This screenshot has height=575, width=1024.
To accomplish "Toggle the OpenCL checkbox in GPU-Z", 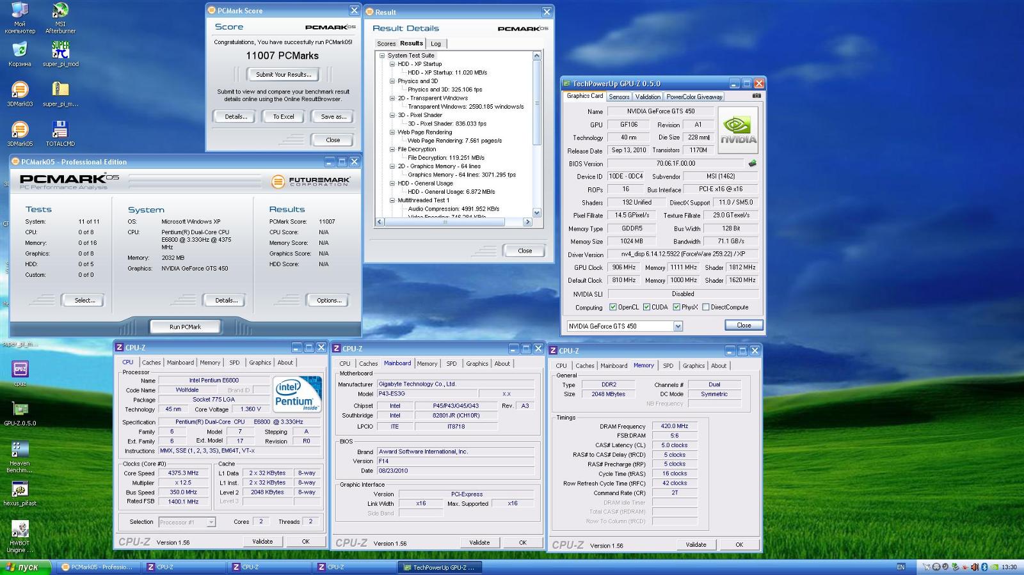I will pyautogui.click(x=612, y=307).
